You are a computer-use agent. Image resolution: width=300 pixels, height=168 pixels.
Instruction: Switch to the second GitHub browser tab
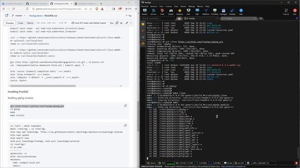pyautogui.click(x=37, y=4)
